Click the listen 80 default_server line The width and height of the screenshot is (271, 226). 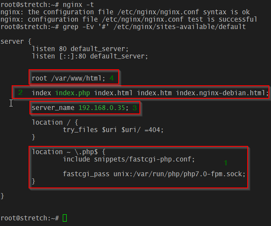point(80,49)
